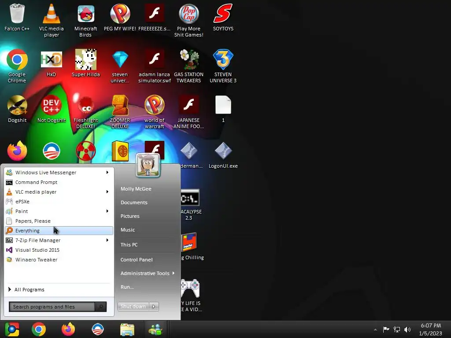451x338 pixels.
Task: Launch world of warcraft desktop icon
Action: pos(155,112)
